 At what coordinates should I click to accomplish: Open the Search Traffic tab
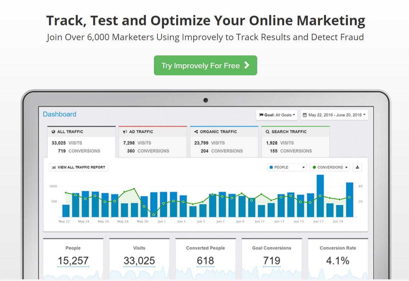pos(295,142)
